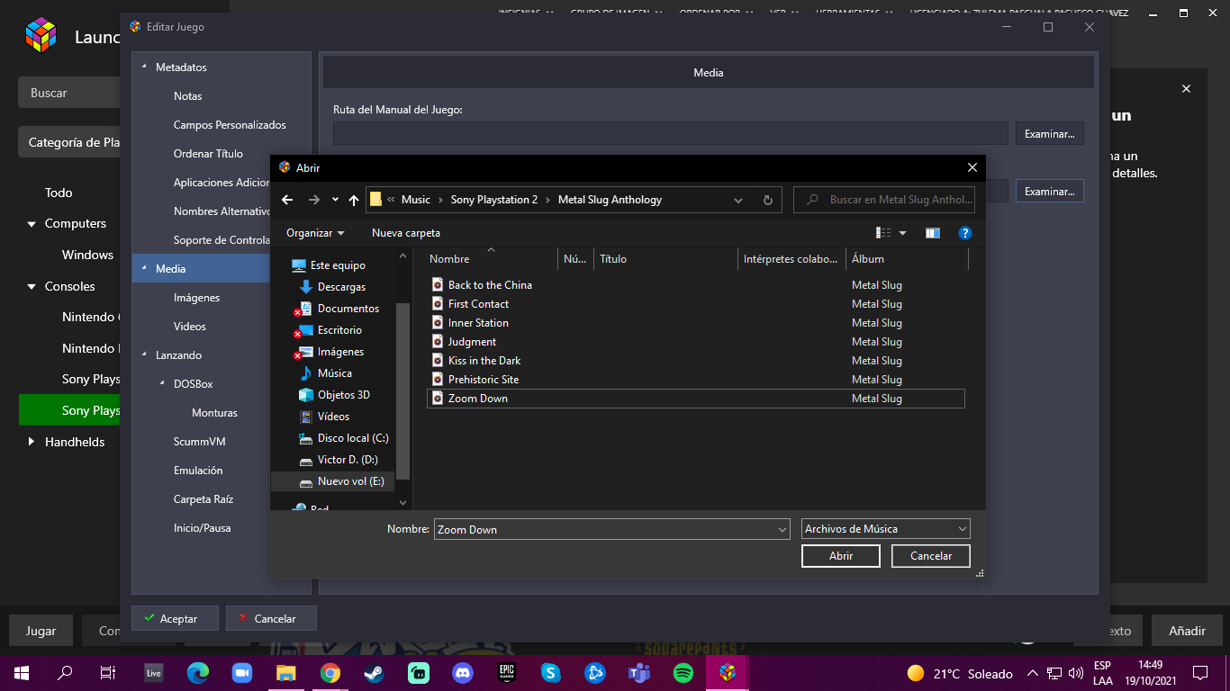Click Cancelar in Editar Juego window
The width and height of the screenshot is (1230, 691).
tap(272, 618)
